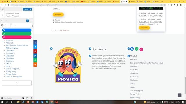The height and width of the screenshot is (104, 186).
Task: Click the block type copy icon
Action: (x=2, y=25)
